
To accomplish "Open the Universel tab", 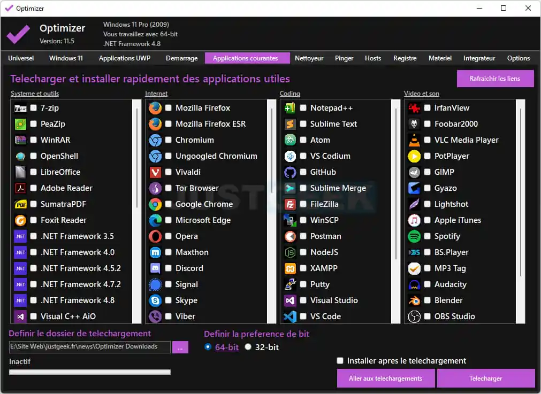I will coord(21,58).
